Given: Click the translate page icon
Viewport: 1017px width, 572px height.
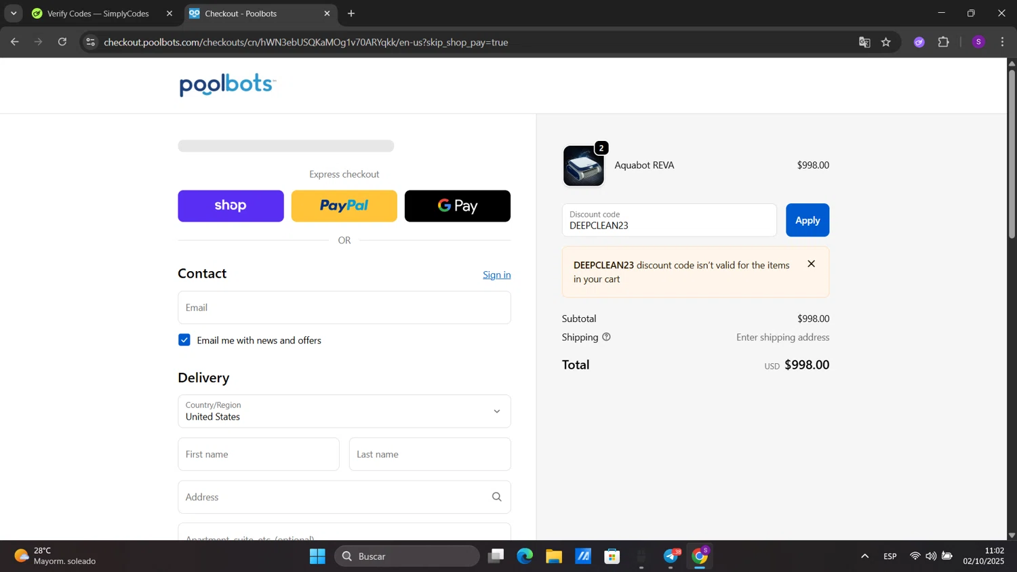Looking at the screenshot, I should pos(864,42).
